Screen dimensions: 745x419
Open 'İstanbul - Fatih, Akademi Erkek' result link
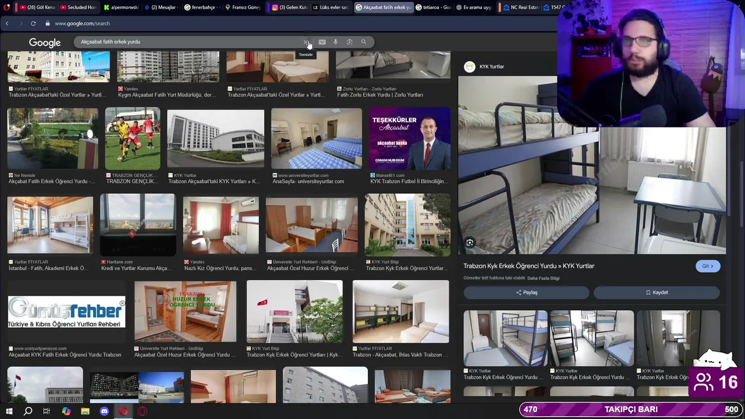point(48,268)
